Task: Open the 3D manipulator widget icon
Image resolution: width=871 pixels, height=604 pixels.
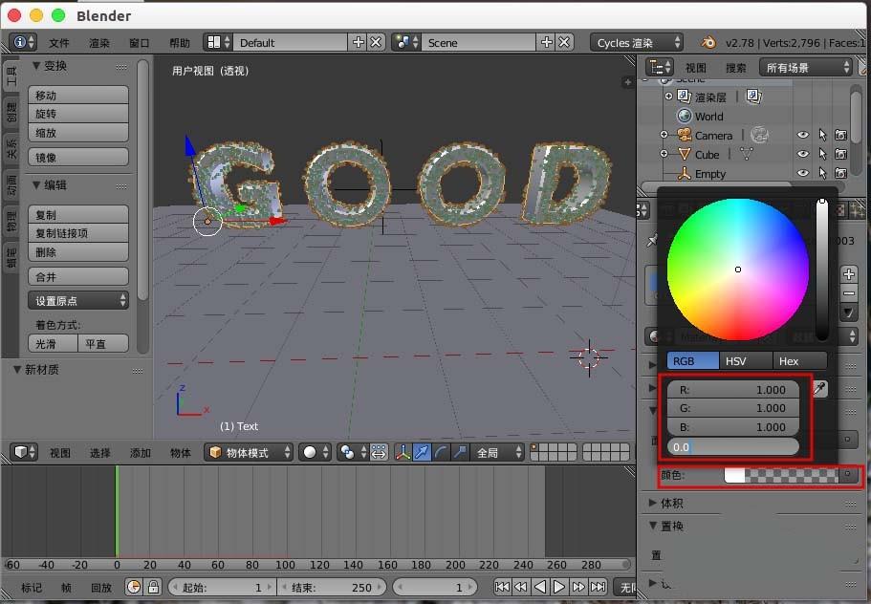Action: [x=403, y=449]
